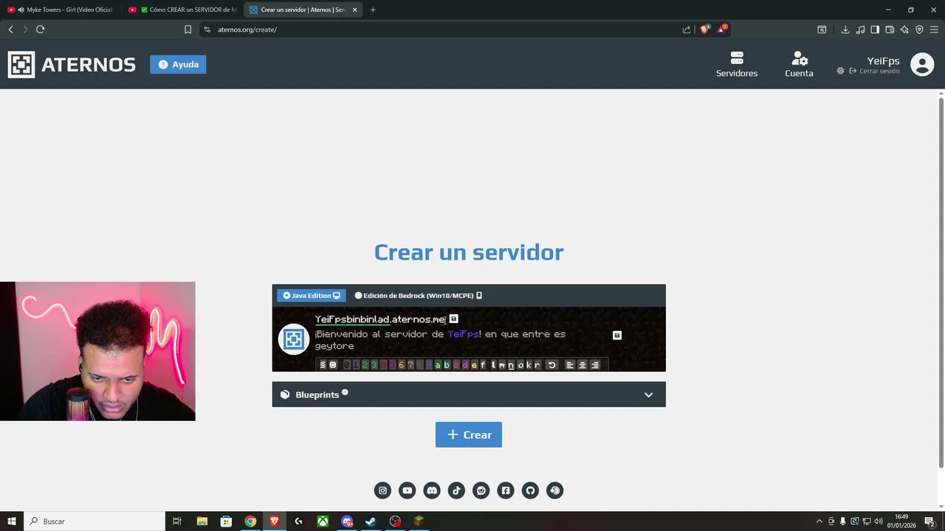
Task: Click the Aternos logo
Action: [x=72, y=64]
